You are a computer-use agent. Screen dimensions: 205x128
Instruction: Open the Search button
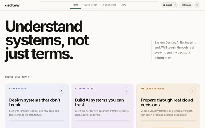point(169,5)
